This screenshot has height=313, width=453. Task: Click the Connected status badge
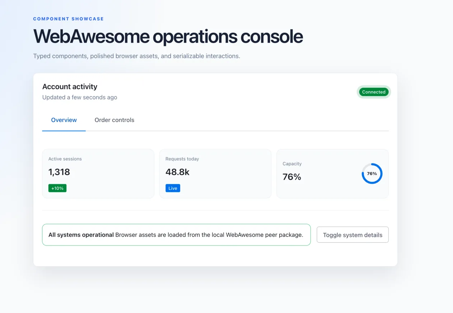click(x=374, y=92)
